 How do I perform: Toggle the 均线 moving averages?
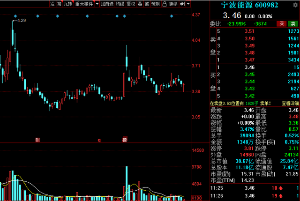click(120, 4)
